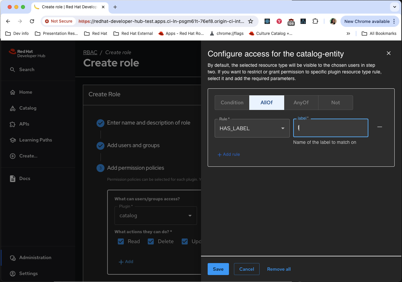
Task: Toggle the Update action checkbox
Action: coord(185,241)
